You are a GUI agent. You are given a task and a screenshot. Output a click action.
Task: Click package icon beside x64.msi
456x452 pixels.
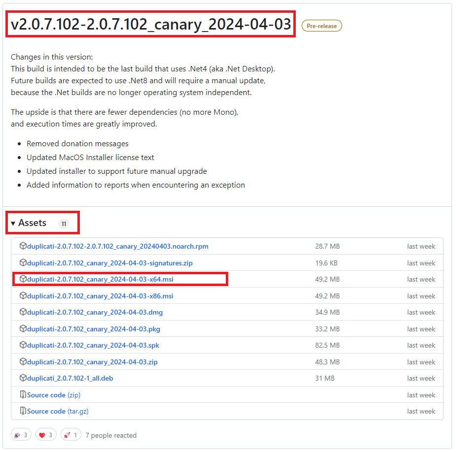point(23,279)
